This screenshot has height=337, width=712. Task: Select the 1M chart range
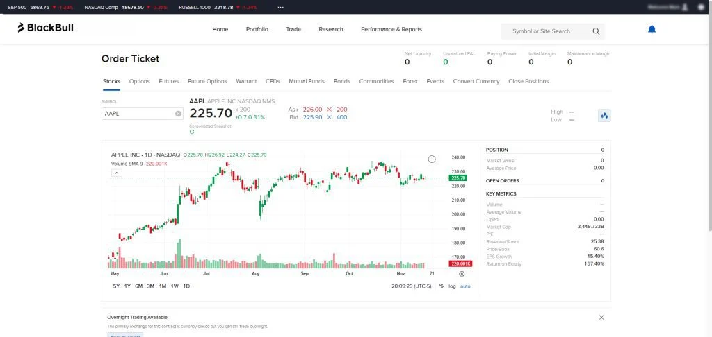162,286
